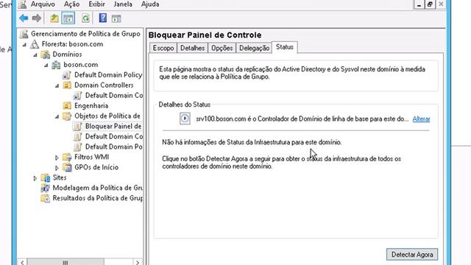Switch to the Escopo tab
The height and width of the screenshot is (265, 471).
pos(163,48)
